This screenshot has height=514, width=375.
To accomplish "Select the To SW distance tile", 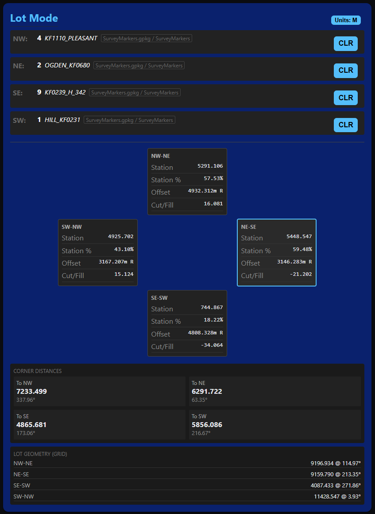I will click(274, 424).
